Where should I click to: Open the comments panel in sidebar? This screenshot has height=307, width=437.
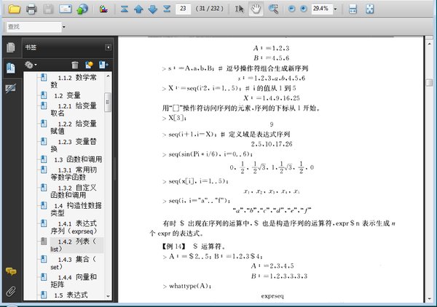pyautogui.click(x=11, y=271)
